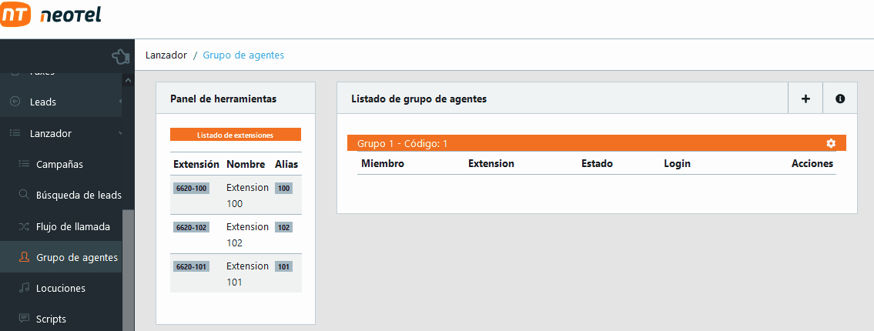
Task: Click the Leads sidebar icon
Action: 15,102
